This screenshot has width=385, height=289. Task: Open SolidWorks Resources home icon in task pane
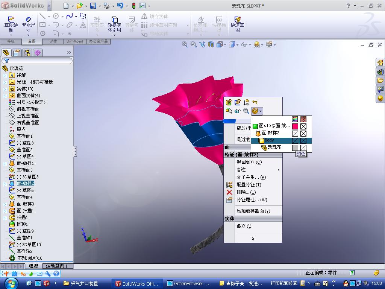click(x=380, y=62)
